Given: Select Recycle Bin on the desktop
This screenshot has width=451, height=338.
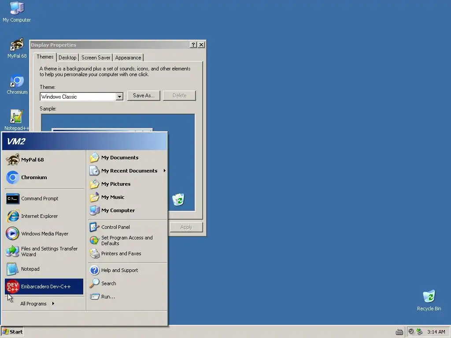Looking at the screenshot, I should [x=429, y=301].
